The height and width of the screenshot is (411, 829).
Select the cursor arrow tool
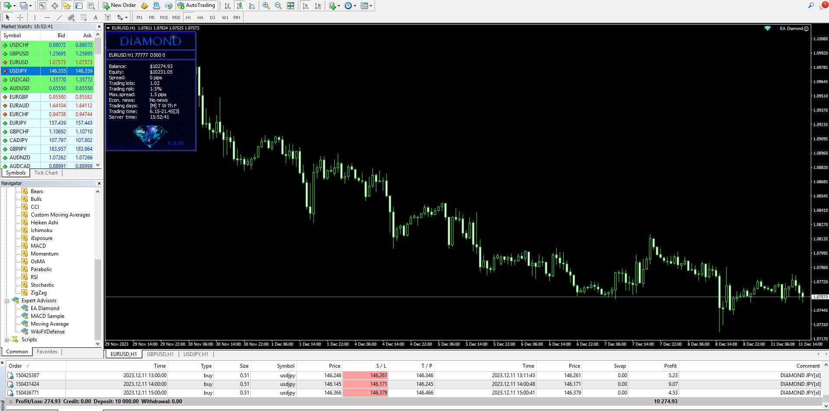coord(7,17)
